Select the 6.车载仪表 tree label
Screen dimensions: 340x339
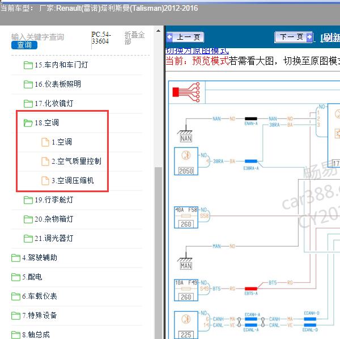(x=40, y=296)
